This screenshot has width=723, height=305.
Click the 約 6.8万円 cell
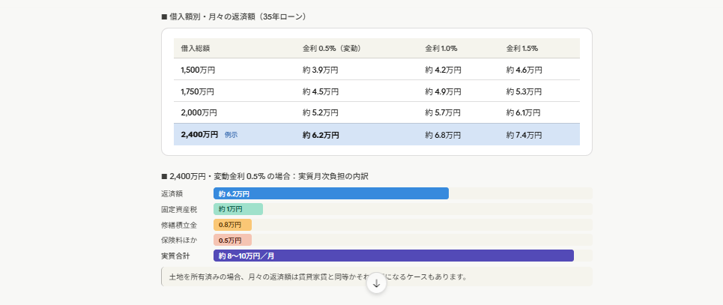pyautogui.click(x=443, y=135)
